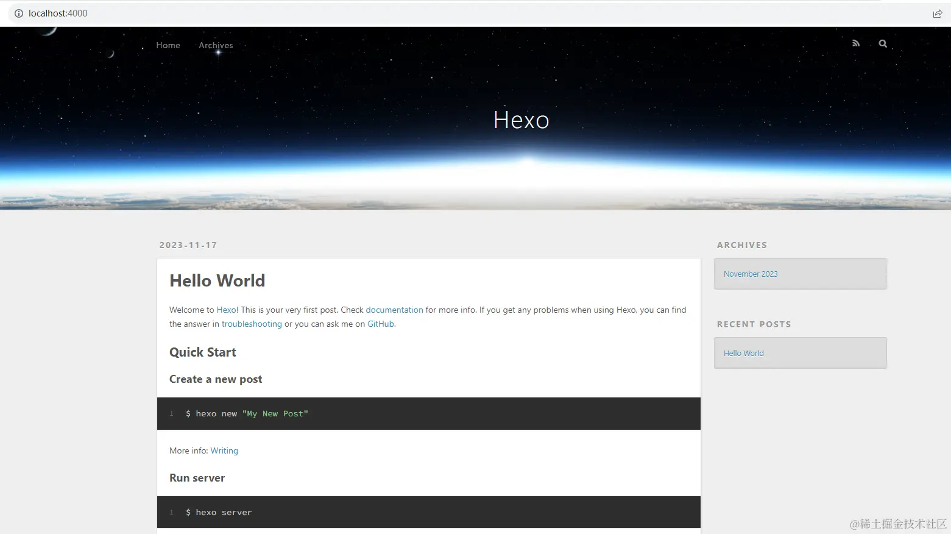Viewport: 951px width, 534px height.
Task: Select Hello World under Recent Posts
Action: coord(744,353)
